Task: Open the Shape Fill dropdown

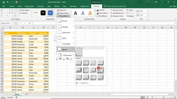Action: 62,10
